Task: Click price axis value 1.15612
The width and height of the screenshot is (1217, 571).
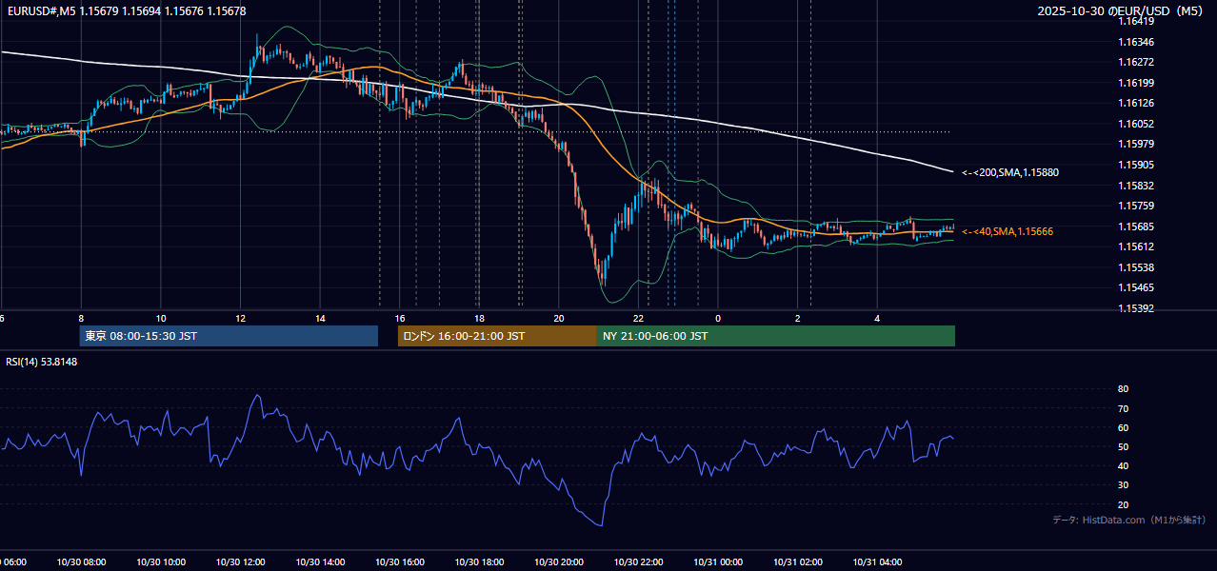Action: tap(1135, 246)
